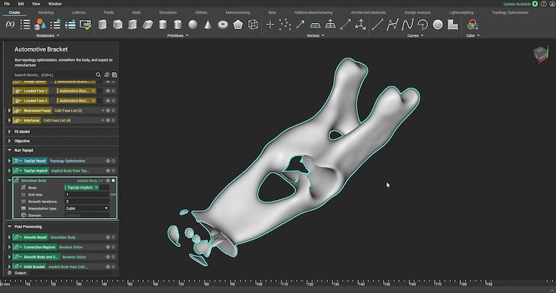Viewport: 556px width, 293px height.
Task: Click the Point crosshair icon
Action: [270, 24]
